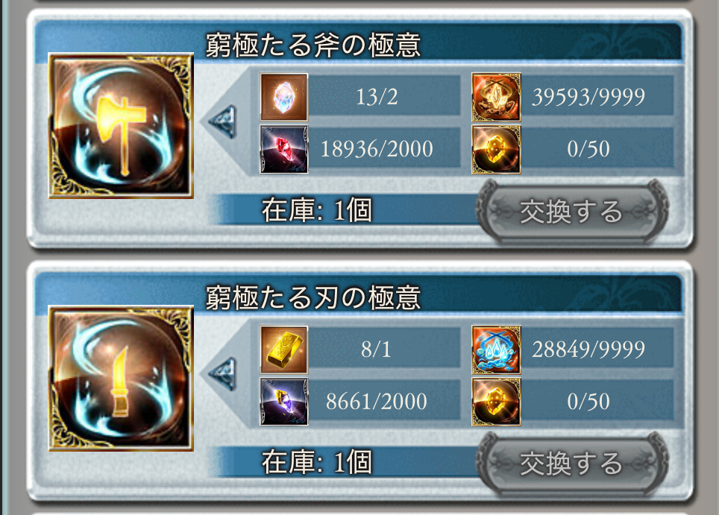This screenshot has width=719, height=515.
Task: Tap the white crystal material icon
Action: [x=284, y=97]
